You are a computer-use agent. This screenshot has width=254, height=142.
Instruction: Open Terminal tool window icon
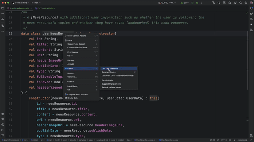pyautogui.click(x=3, y=130)
